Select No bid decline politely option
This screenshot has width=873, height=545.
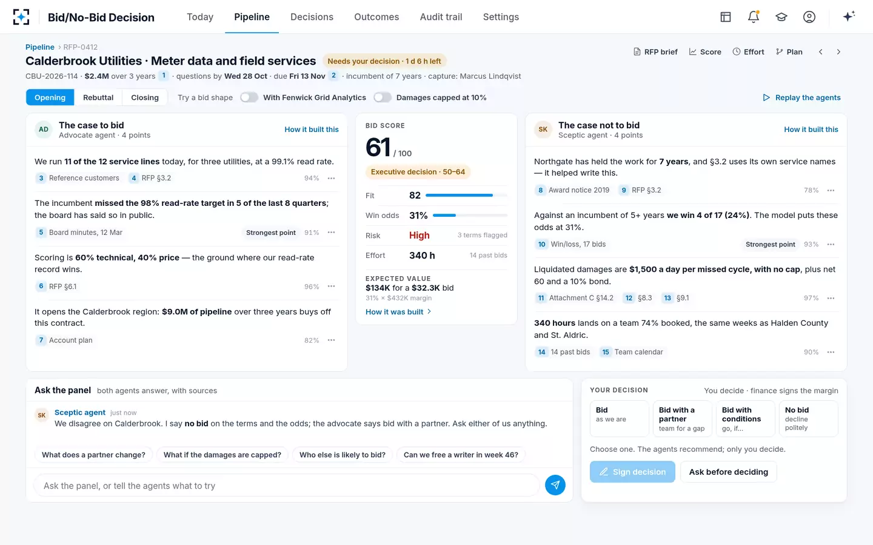[x=809, y=418]
